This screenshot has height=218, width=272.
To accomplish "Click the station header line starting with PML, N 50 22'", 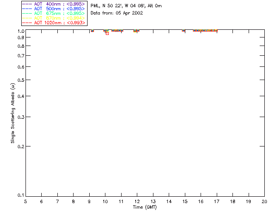I will [126, 6].
